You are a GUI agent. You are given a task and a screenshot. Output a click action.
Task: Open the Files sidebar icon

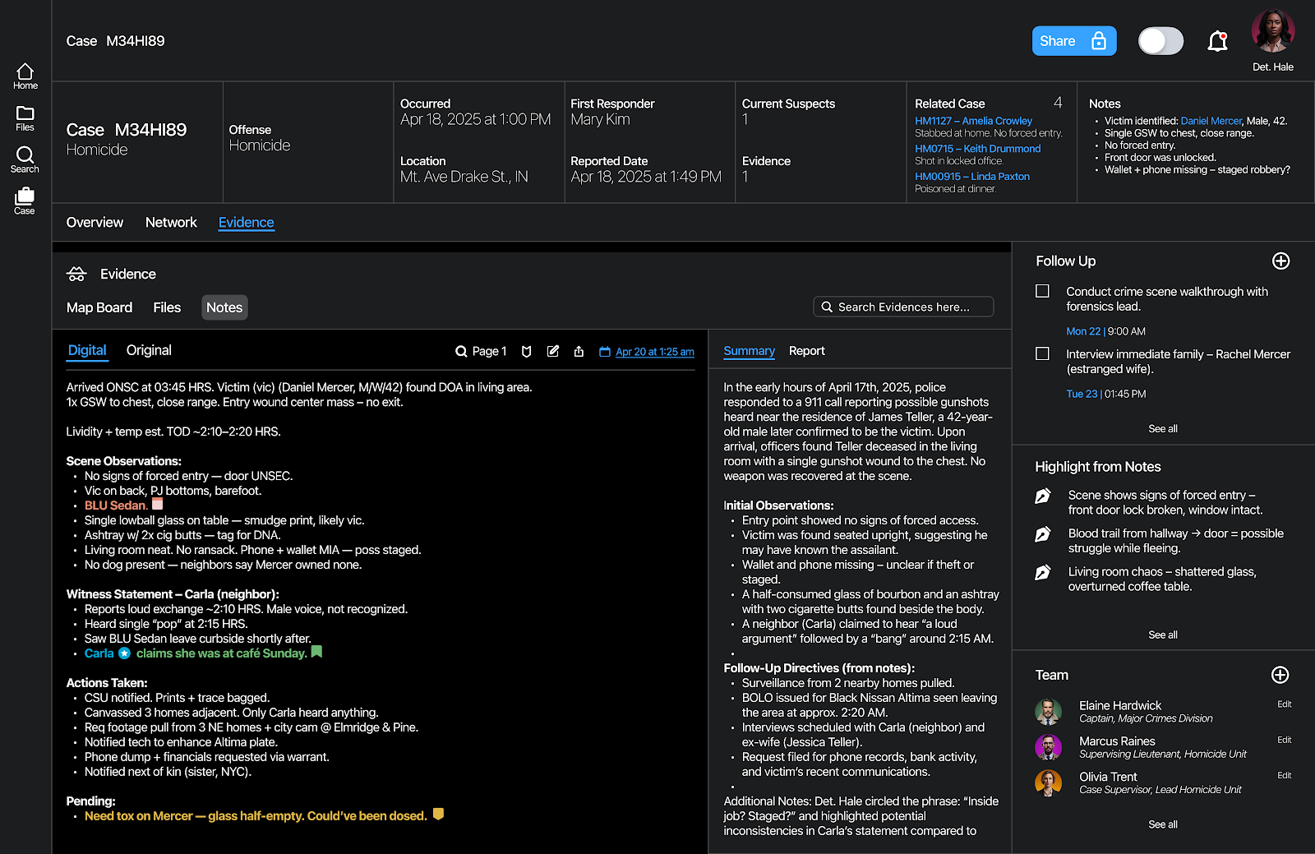coord(25,118)
